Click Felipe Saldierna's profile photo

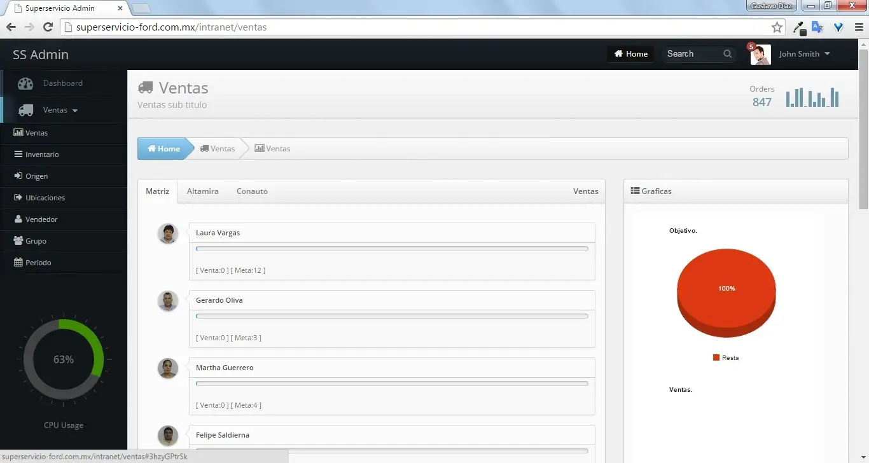(168, 436)
